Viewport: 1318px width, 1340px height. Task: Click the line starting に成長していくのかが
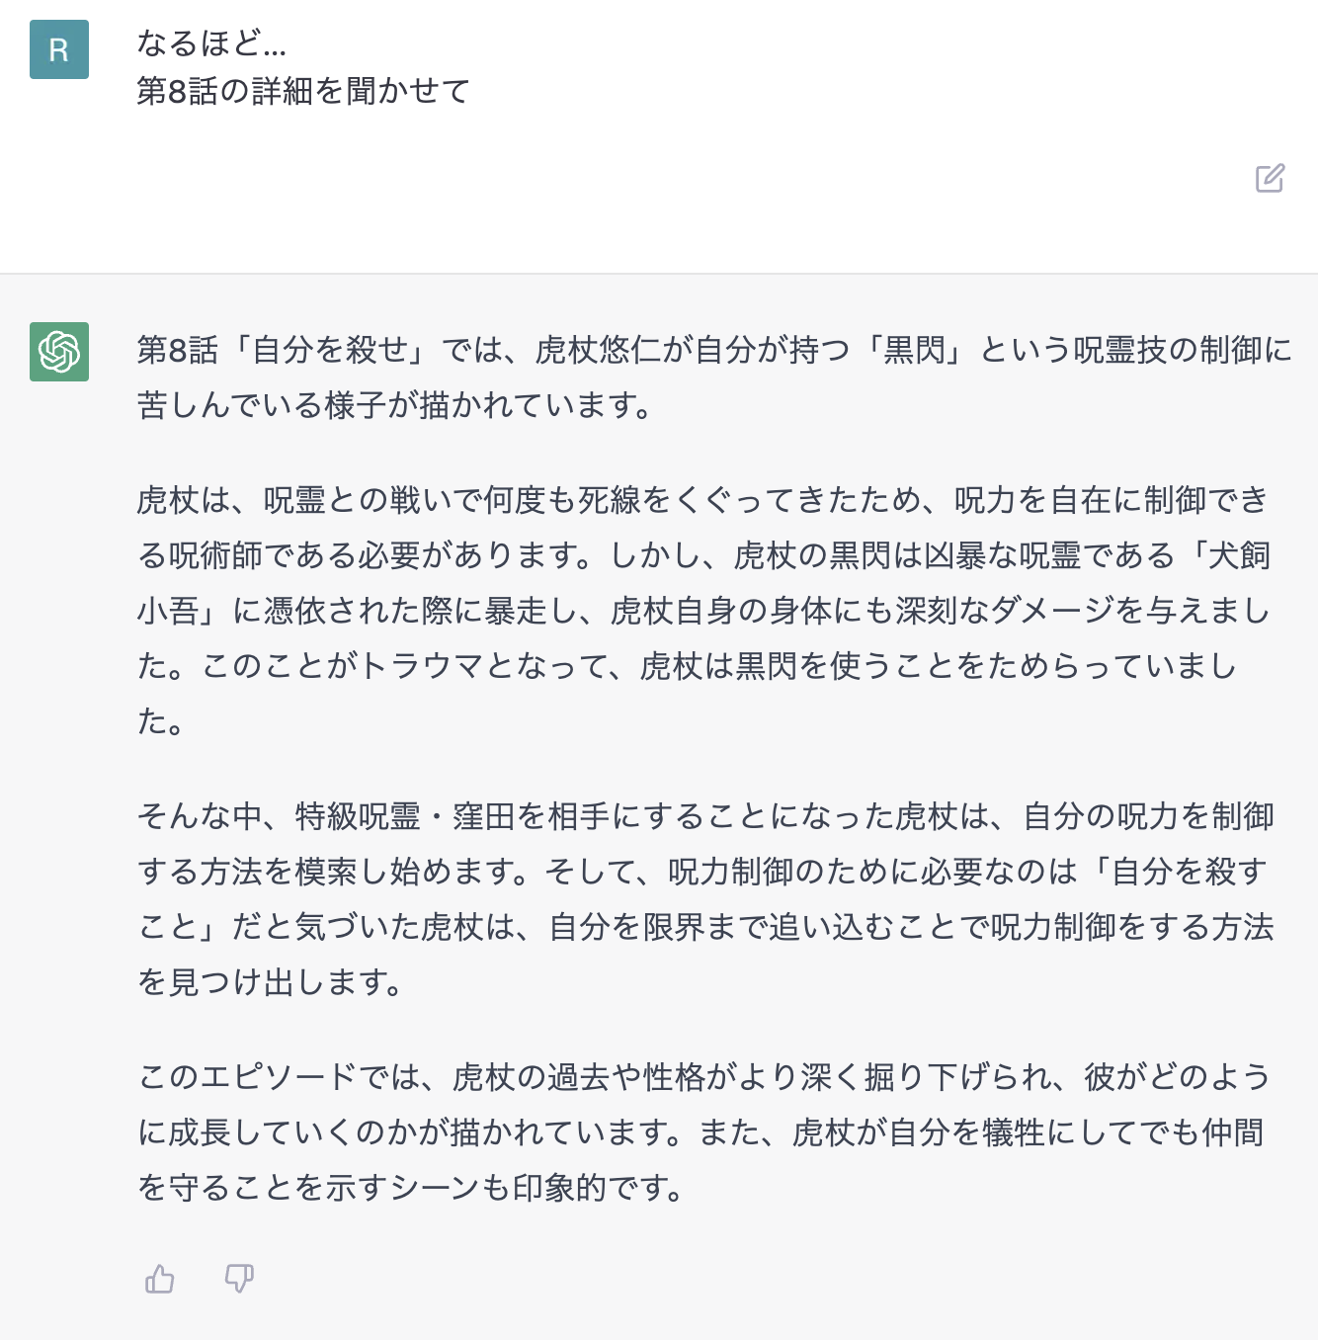700,1132
